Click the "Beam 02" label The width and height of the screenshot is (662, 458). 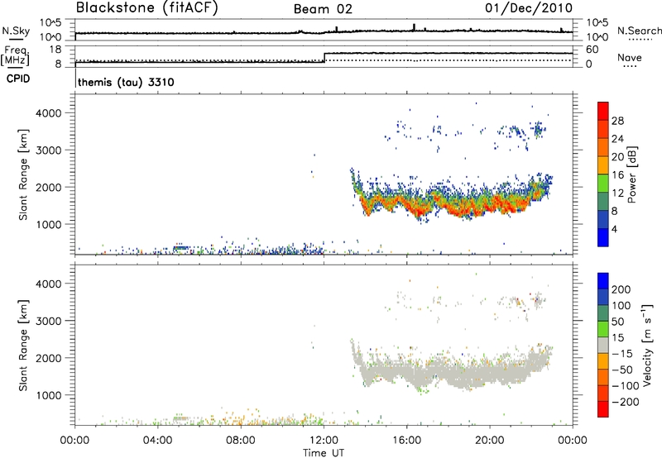323,9
